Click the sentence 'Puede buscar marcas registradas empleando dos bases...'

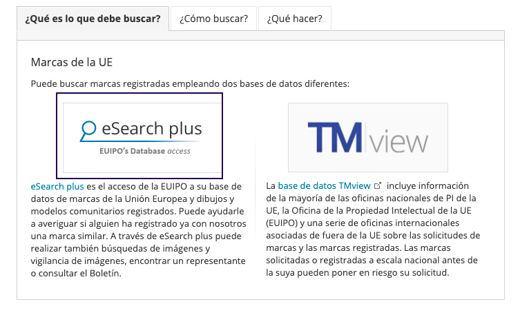(x=190, y=83)
